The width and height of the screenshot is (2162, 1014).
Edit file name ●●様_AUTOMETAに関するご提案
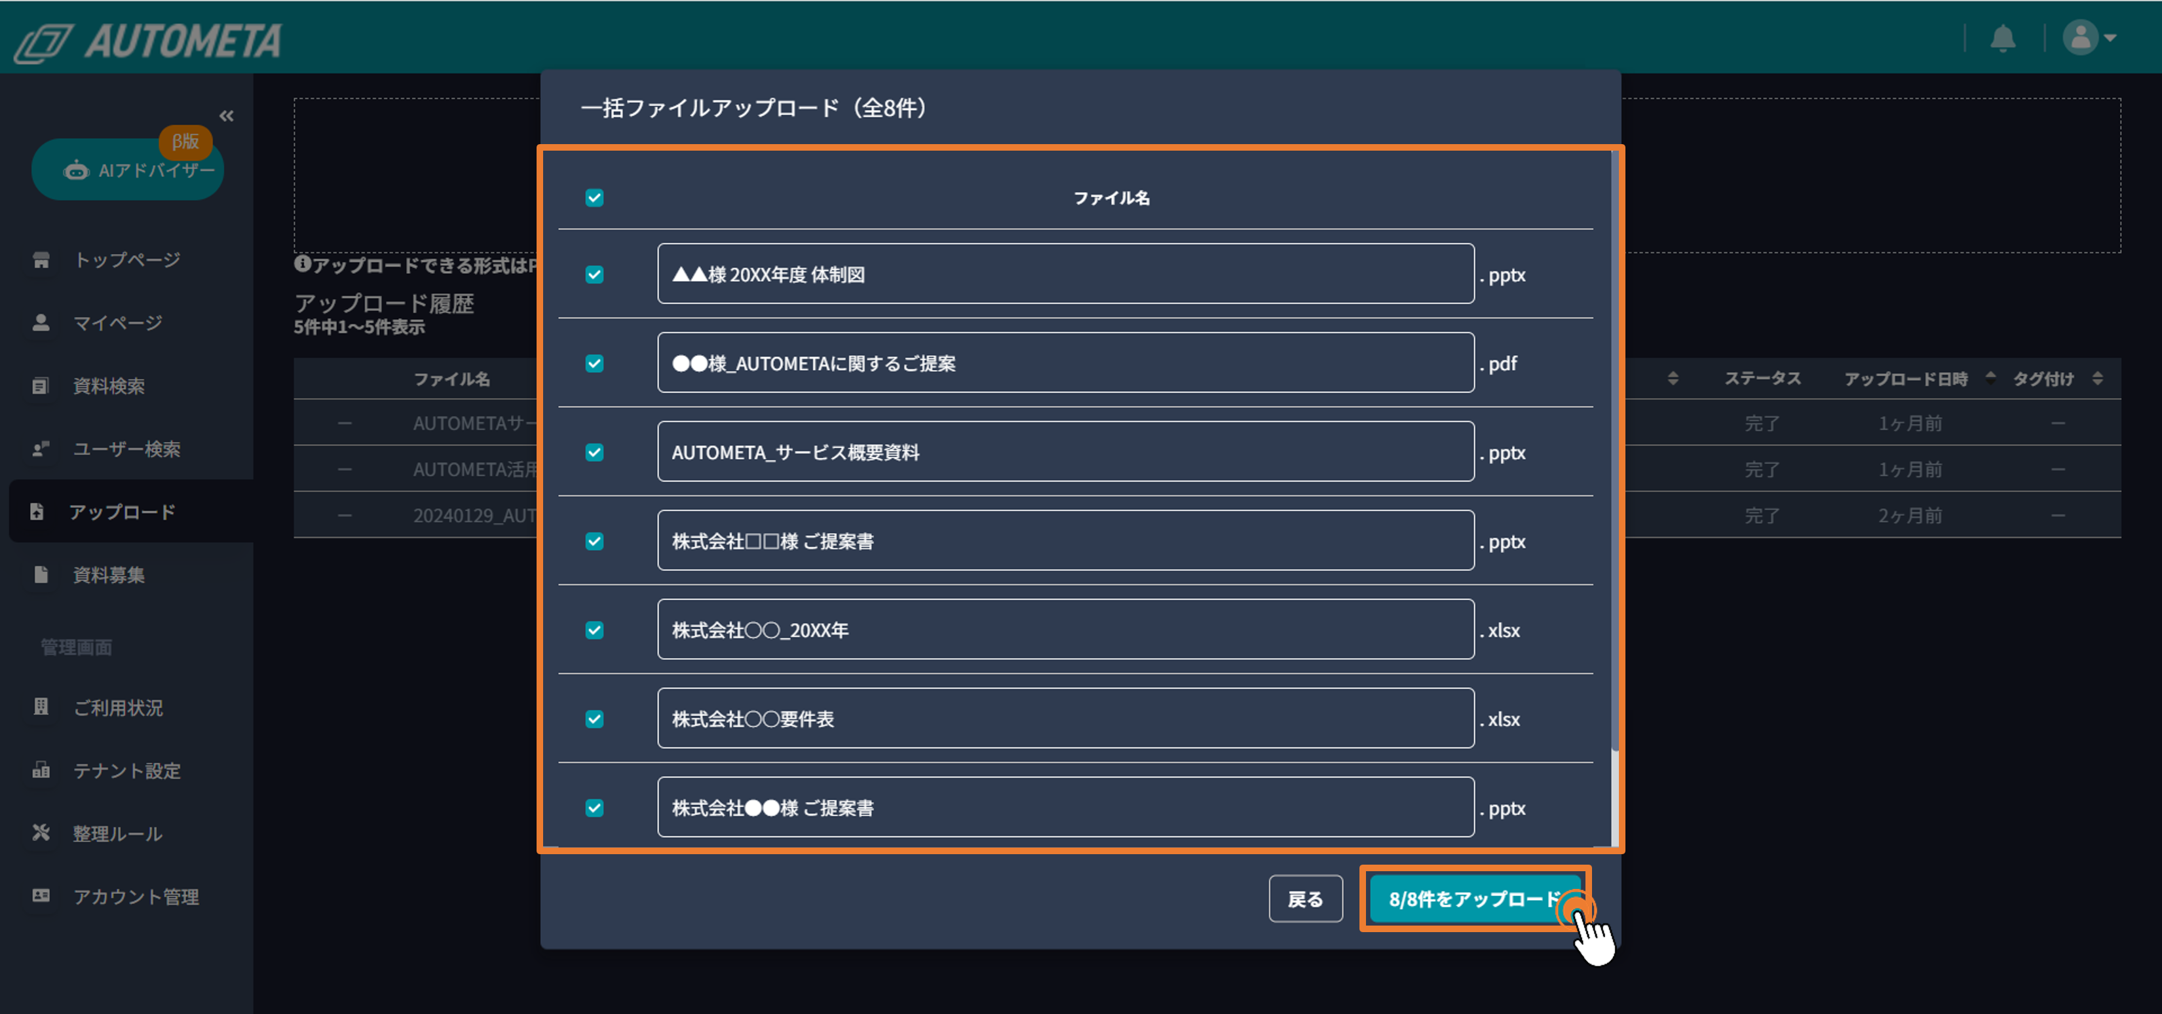click(1066, 363)
